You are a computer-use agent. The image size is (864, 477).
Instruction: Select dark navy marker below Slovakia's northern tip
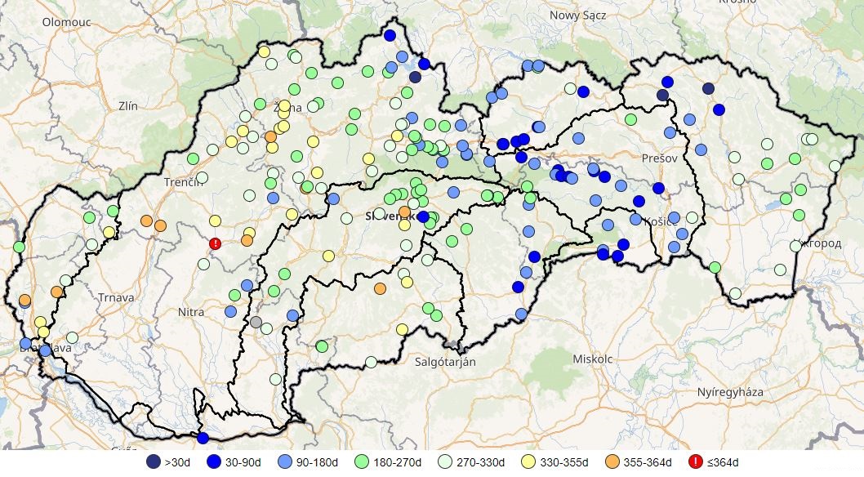click(415, 77)
